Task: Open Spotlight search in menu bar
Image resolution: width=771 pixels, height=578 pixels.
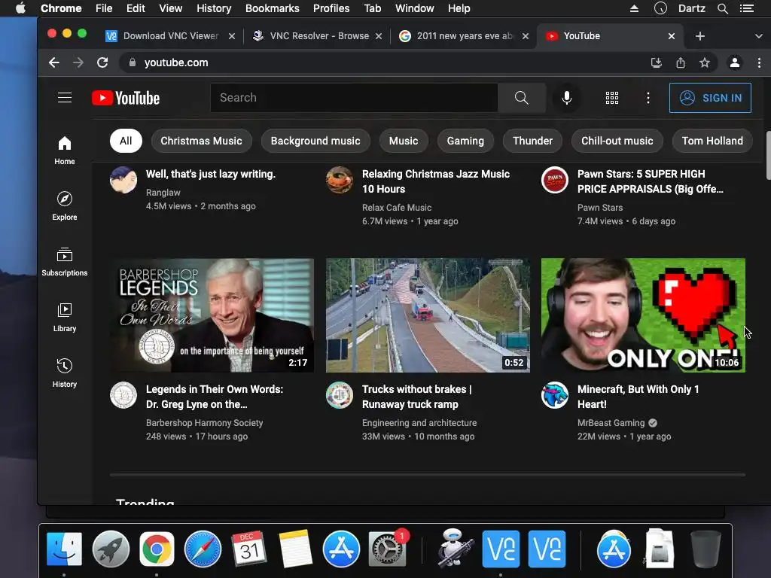Action: 722,8
